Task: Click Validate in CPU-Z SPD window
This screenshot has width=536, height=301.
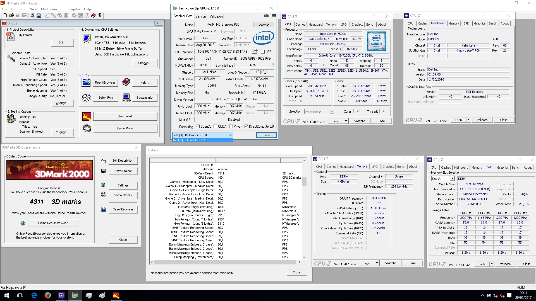Action: tap(505, 264)
